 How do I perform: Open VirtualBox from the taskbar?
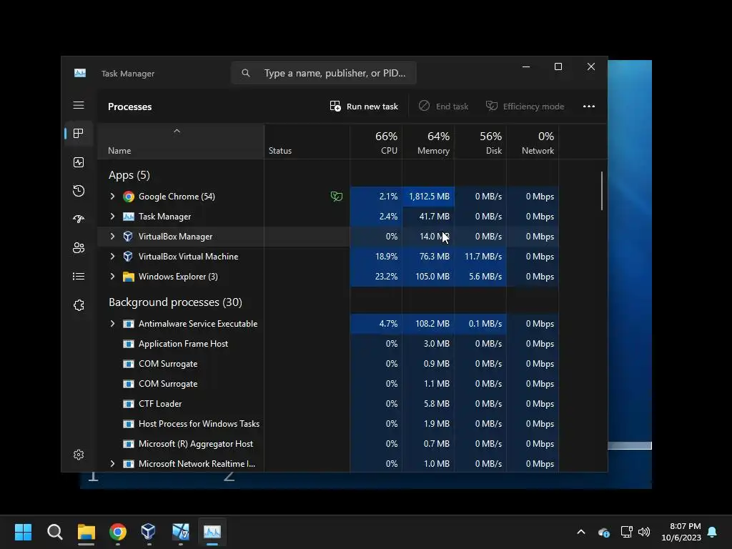tap(149, 532)
